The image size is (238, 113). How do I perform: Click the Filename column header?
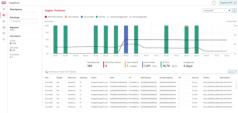pyautogui.click(x=206, y=78)
